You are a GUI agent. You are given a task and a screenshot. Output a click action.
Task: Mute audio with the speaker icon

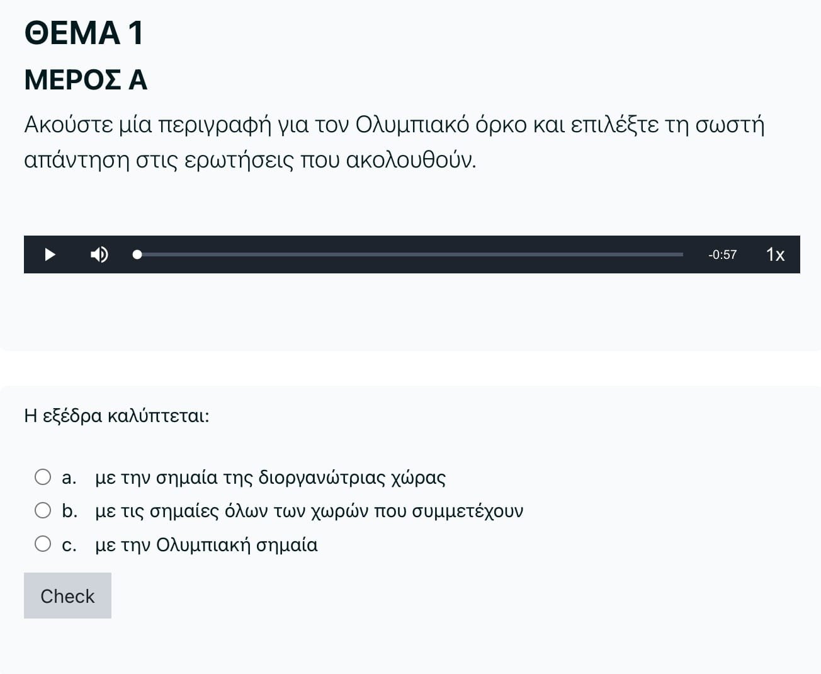pos(99,254)
